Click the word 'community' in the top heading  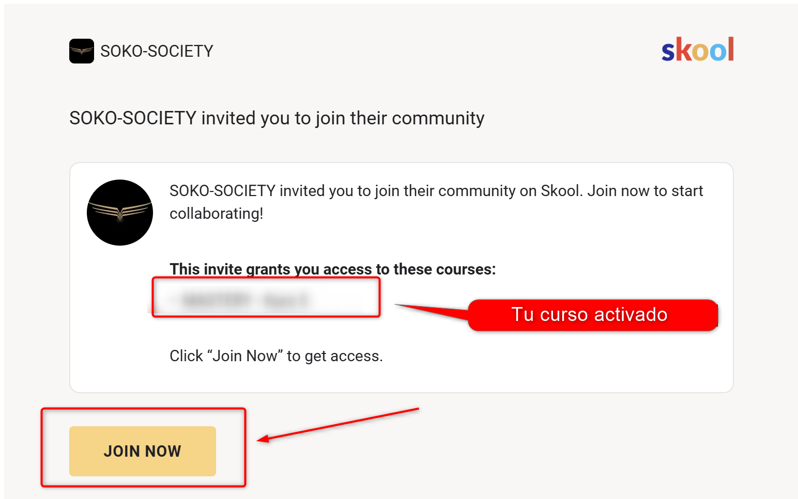coord(438,118)
